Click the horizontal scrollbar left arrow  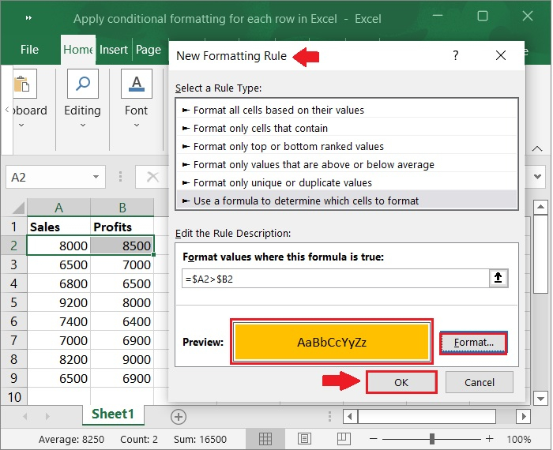click(350, 417)
